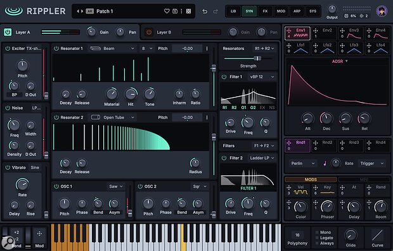Viewport: 393px width, 251px height.
Task: Enable the Mono checkbox
Action: pos(317,233)
